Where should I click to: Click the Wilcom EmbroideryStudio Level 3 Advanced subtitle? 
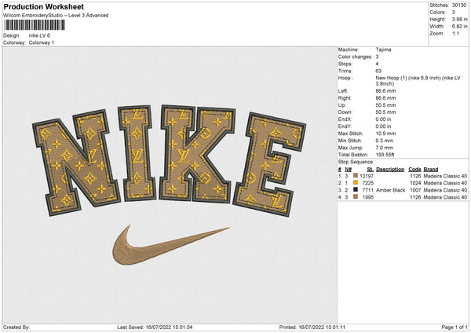pos(56,16)
